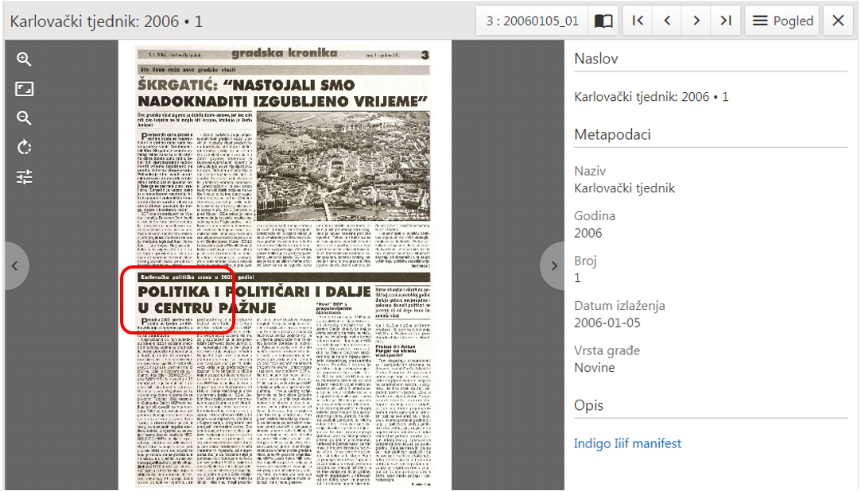
Task: Close the viewer with the X button
Action: (837, 20)
